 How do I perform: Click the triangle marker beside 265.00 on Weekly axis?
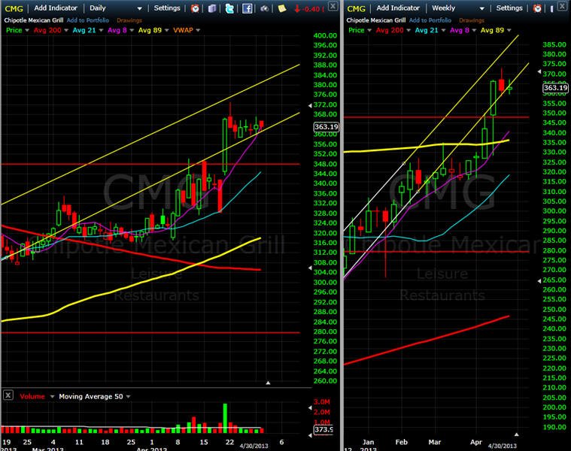(x=539, y=281)
